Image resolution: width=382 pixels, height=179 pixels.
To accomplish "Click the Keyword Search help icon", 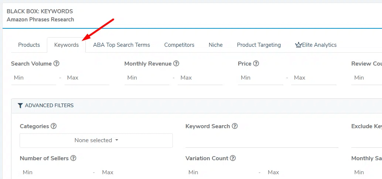I will click(x=235, y=126).
